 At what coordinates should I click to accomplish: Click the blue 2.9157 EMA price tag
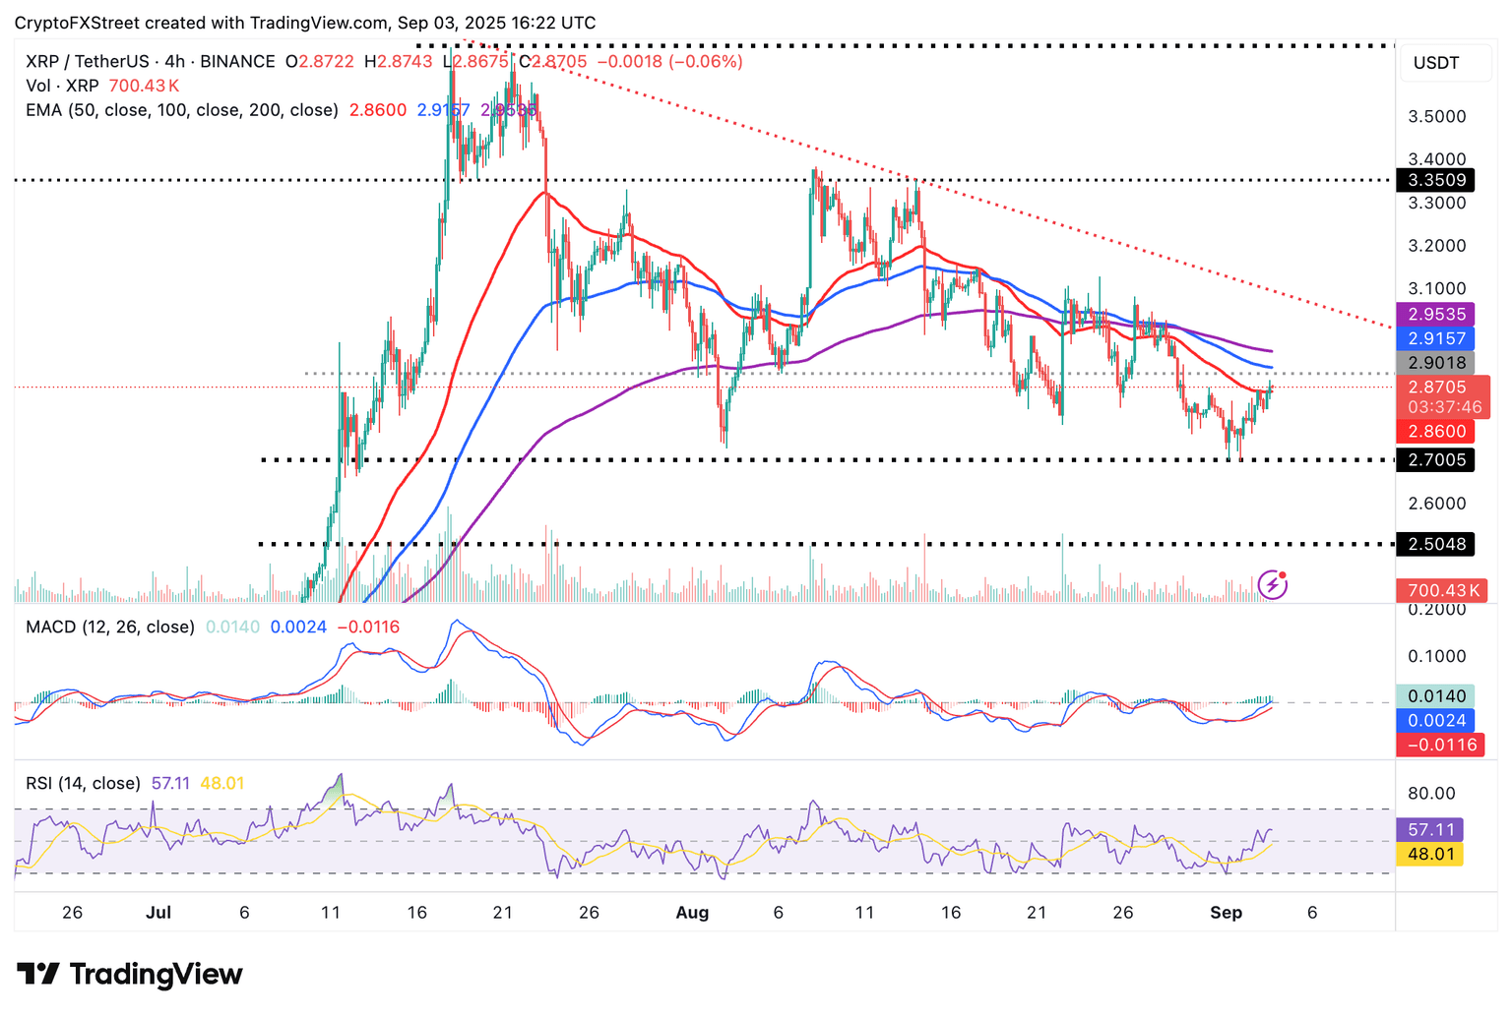tap(1436, 338)
